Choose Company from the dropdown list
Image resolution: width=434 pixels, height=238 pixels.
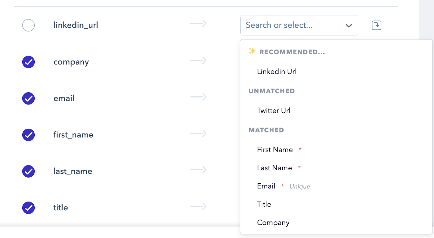coord(273,223)
